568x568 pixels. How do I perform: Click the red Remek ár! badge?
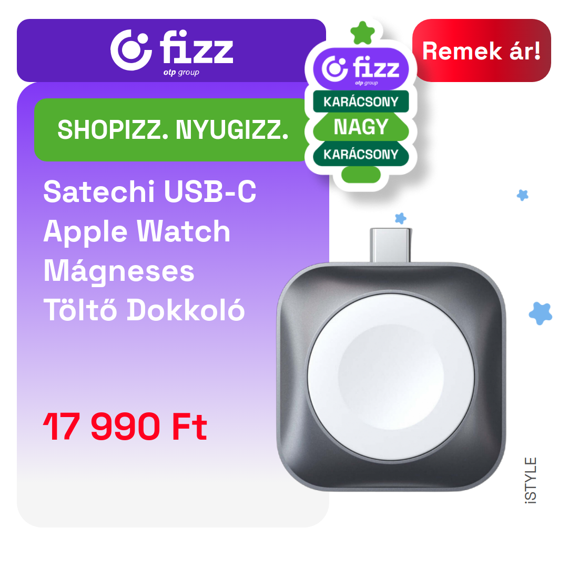[x=481, y=50]
